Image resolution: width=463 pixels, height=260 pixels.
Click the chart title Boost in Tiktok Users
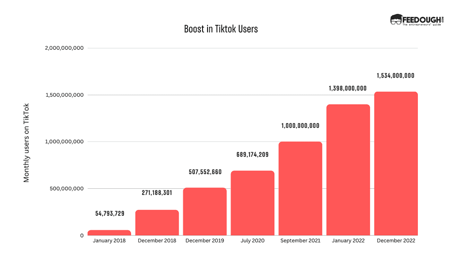[x=221, y=29]
